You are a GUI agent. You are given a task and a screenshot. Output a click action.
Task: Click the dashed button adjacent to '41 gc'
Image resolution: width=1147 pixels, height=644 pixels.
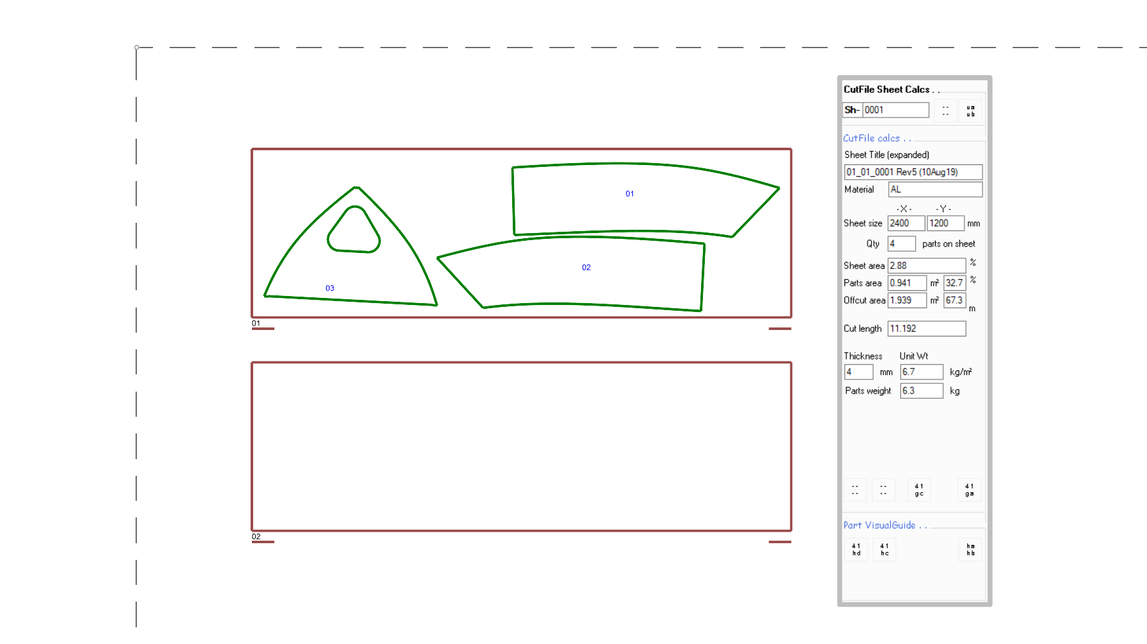pyautogui.click(x=884, y=490)
